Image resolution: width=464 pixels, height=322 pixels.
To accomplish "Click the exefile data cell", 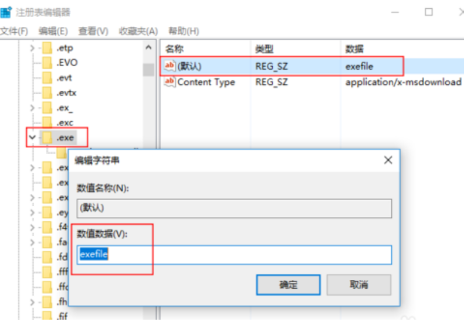I will 359,66.
